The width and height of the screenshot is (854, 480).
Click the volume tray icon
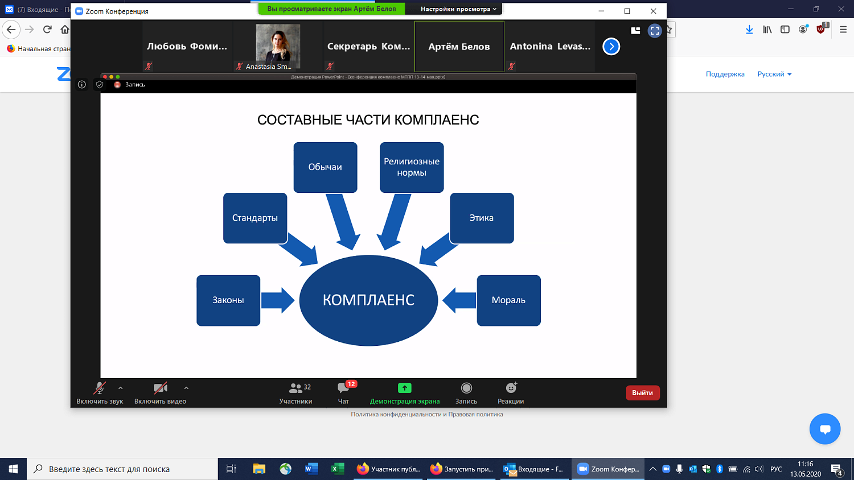[759, 469]
